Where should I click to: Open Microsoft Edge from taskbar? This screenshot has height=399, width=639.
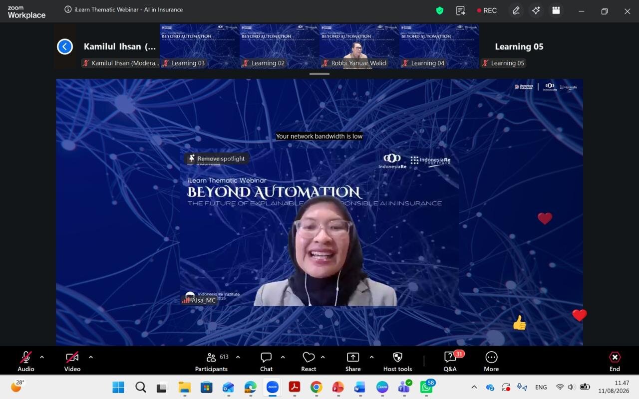point(250,387)
